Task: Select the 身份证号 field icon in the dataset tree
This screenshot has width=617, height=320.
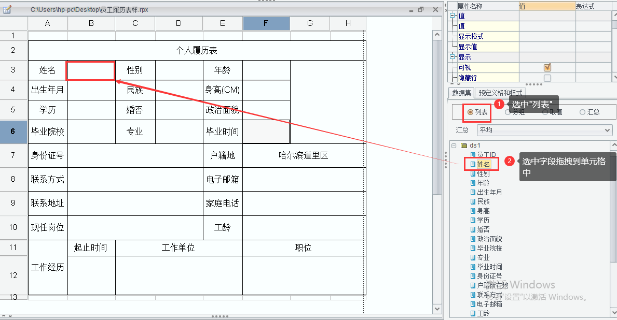Action: tap(473, 276)
